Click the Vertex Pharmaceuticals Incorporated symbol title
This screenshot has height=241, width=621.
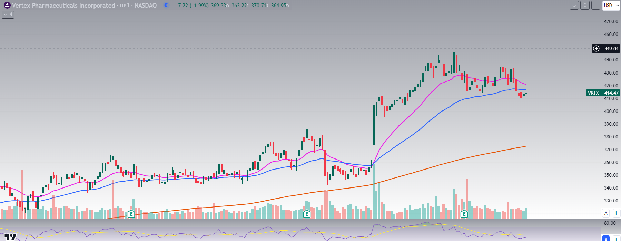[63, 6]
